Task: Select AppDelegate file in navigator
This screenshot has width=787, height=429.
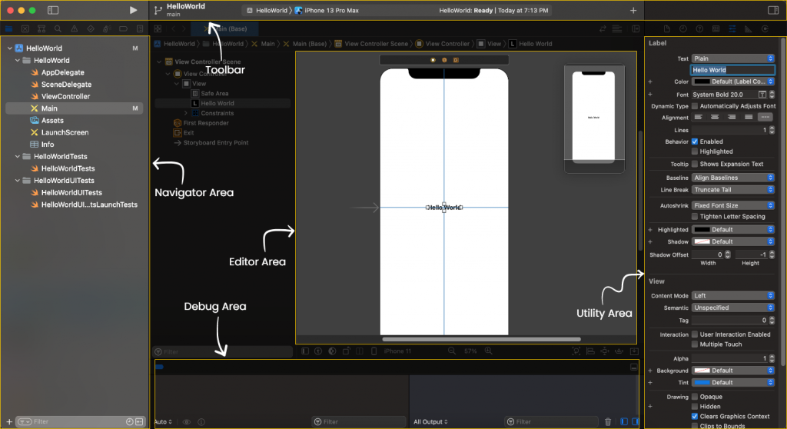Action: coord(62,72)
